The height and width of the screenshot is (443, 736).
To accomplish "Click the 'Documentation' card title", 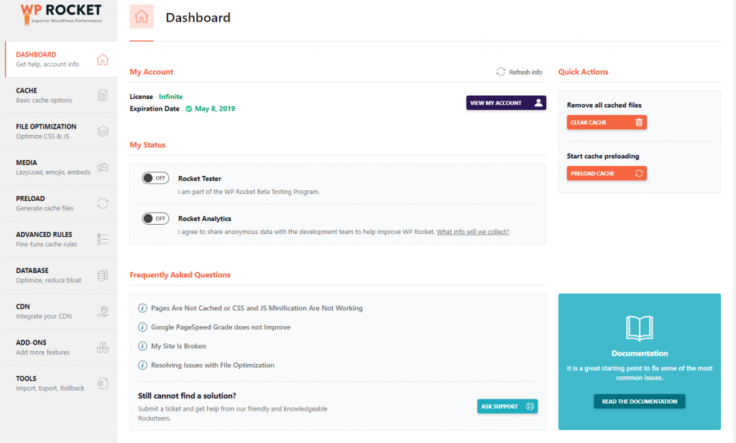I will click(639, 353).
